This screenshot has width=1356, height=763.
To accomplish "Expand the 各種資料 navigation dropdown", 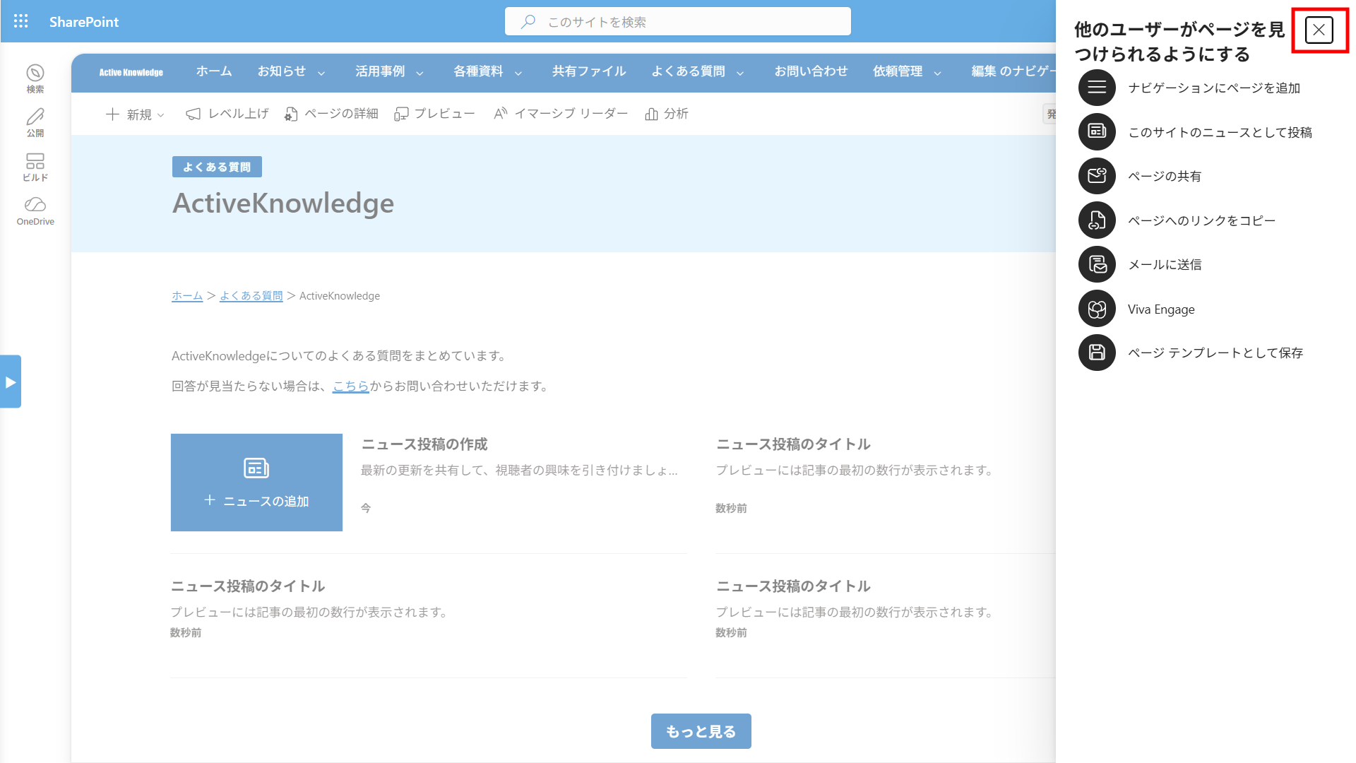I will pos(487,72).
